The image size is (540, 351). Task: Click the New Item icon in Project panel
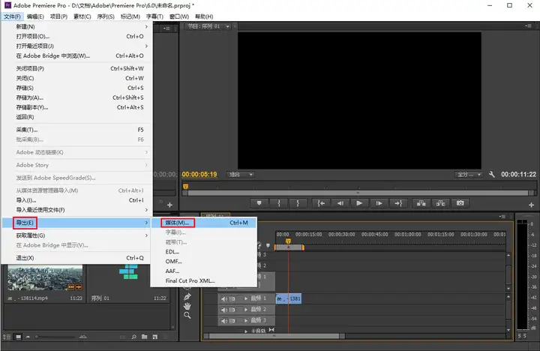155,337
